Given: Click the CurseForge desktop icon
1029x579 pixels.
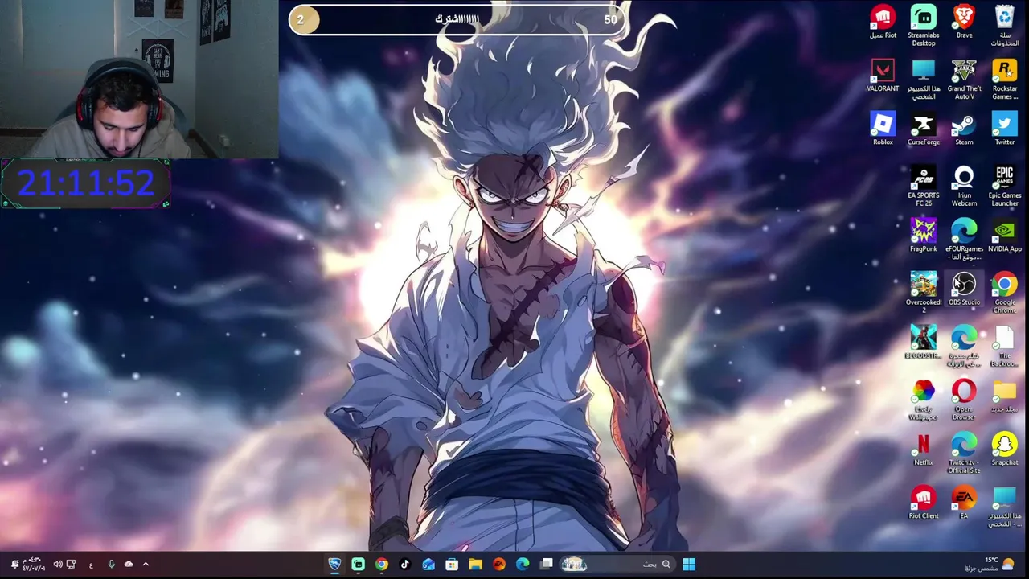Looking at the screenshot, I should (923, 129).
